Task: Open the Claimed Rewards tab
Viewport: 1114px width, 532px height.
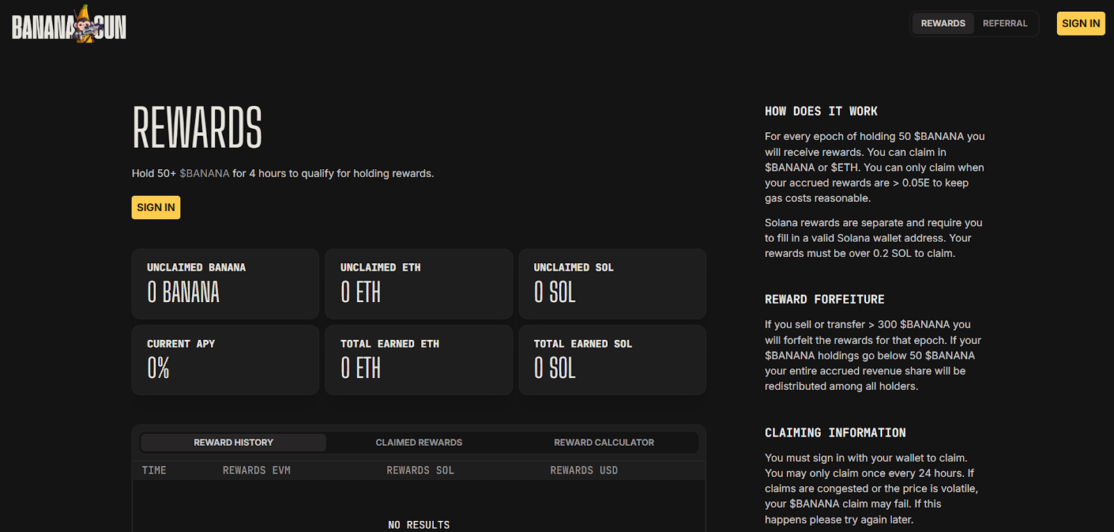Action: point(418,443)
